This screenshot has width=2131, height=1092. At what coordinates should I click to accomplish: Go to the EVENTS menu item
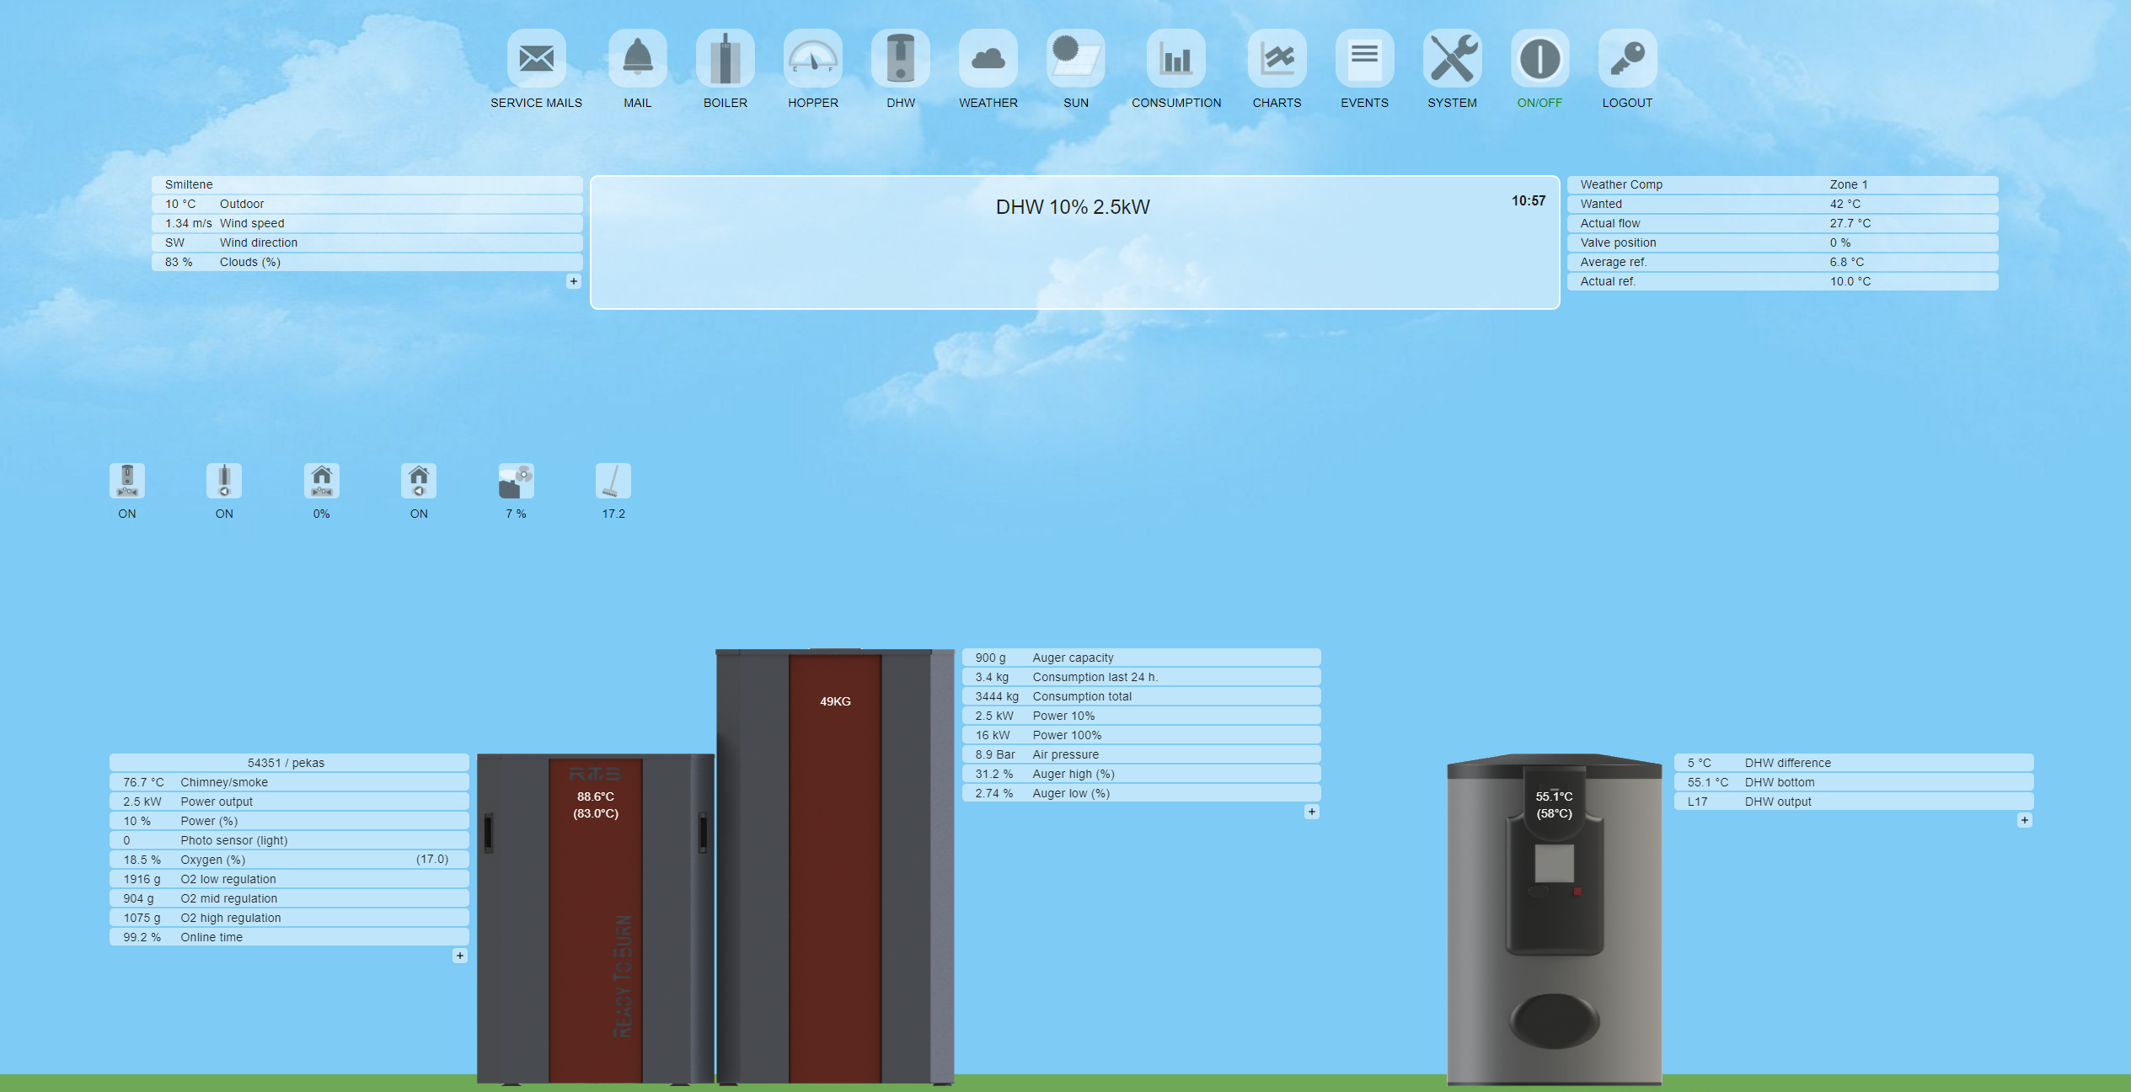tap(1364, 59)
